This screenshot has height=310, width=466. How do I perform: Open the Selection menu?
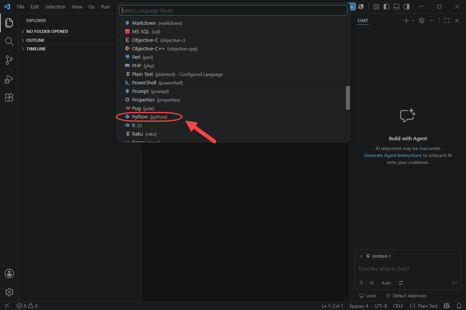pos(55,7)
